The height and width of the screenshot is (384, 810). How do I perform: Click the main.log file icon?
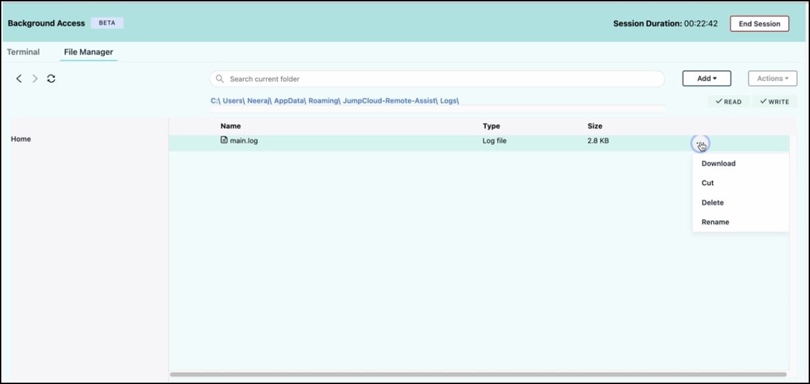[224, 140]
